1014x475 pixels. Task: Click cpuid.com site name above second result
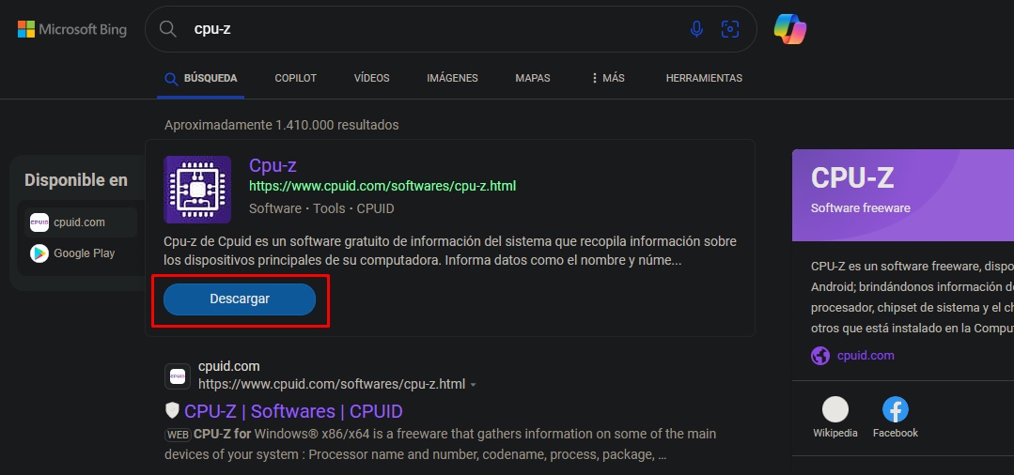[229, 366]
